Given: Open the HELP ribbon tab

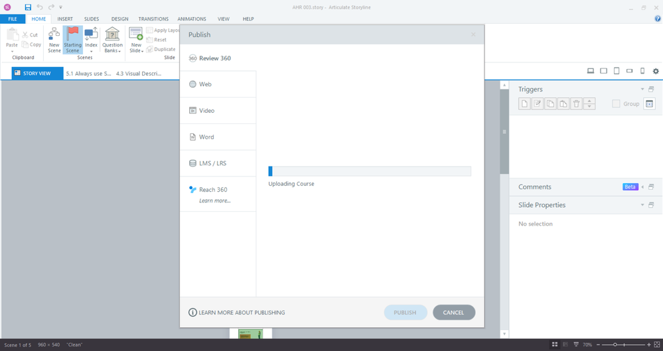Looking at the screenshot, I should pos(248,19).
